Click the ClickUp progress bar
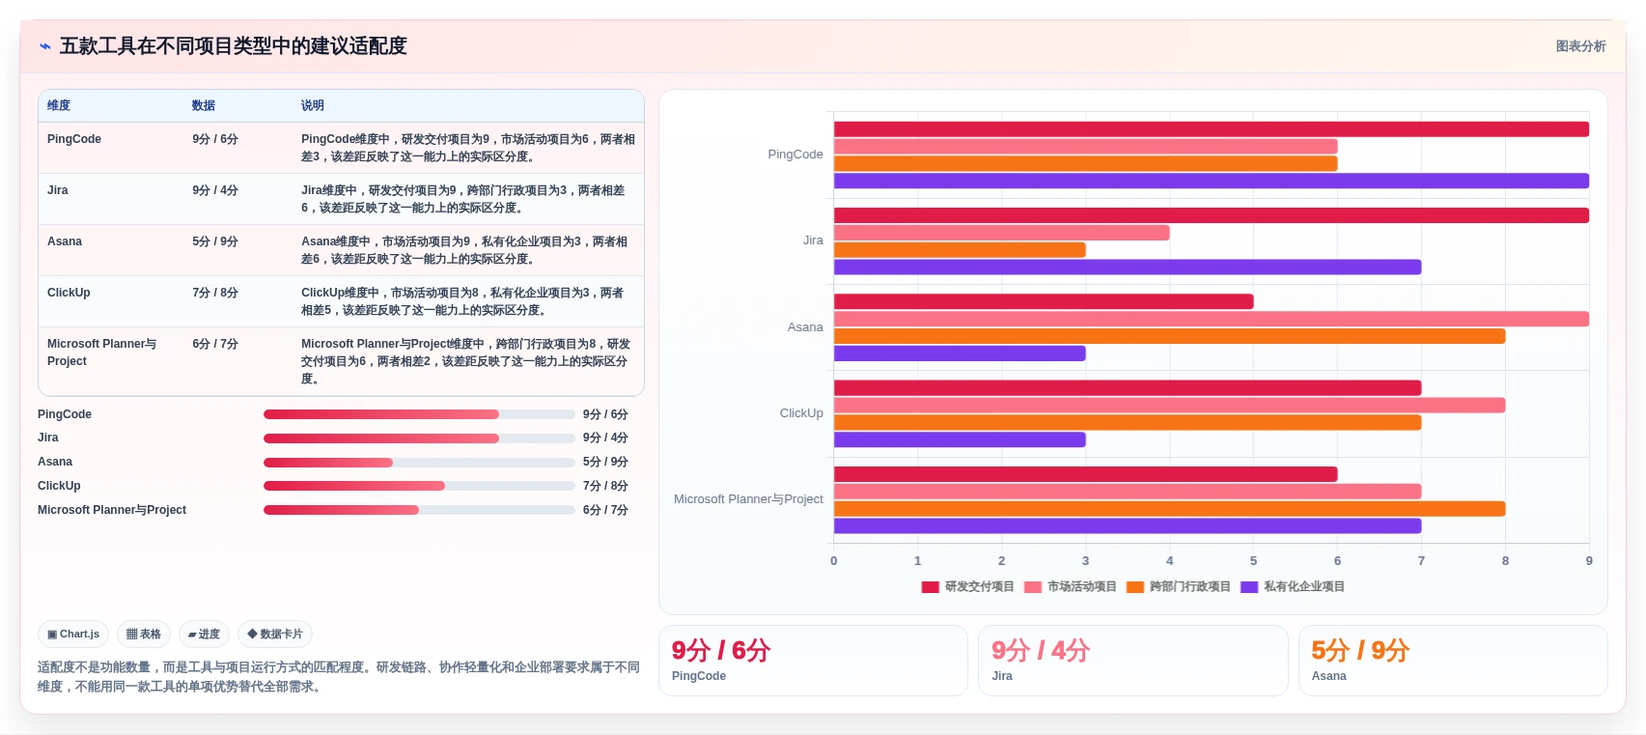 coord(419,486)
